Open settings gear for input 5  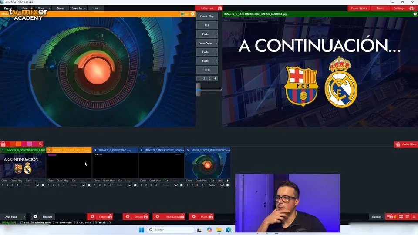[227, 185]
